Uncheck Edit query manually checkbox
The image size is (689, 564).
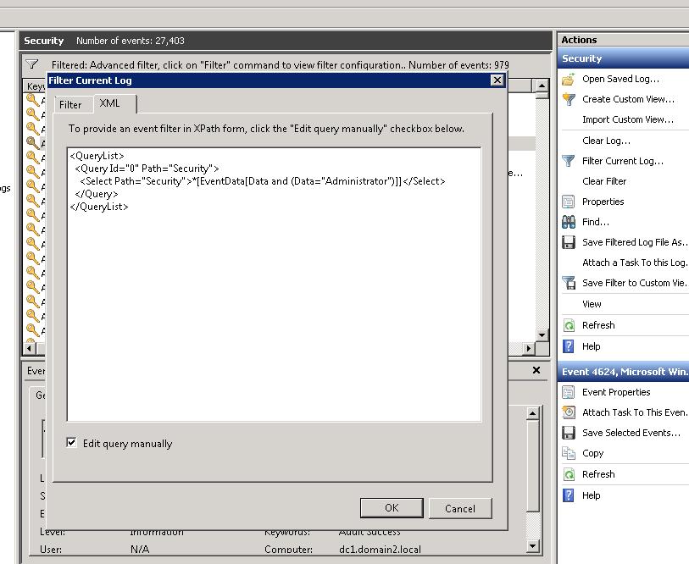(x=71, y=442)
